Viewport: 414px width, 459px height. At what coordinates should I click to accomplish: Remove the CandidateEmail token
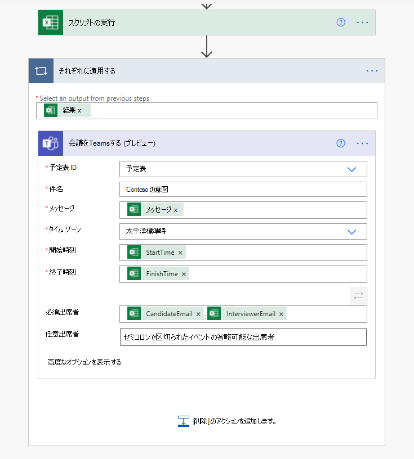198,313
